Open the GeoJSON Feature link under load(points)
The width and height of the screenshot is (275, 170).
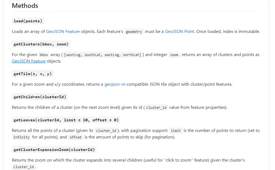tap(63, 32)
